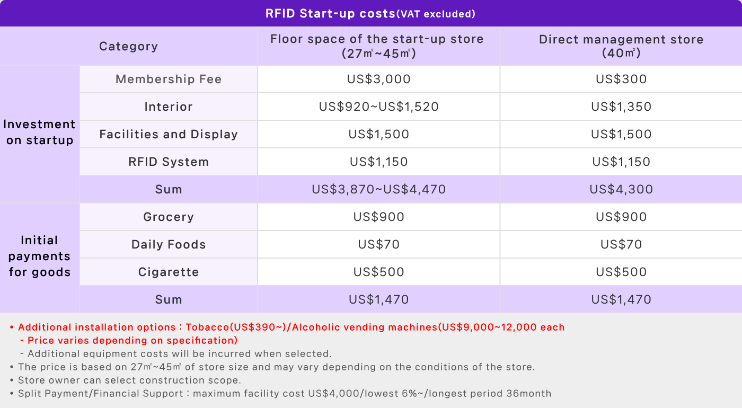The height and width of the screenshot is (408, 742).
Task: Click the RFID Start-up costs title bar
Action: pyautogui.click(x=371, y=13)
